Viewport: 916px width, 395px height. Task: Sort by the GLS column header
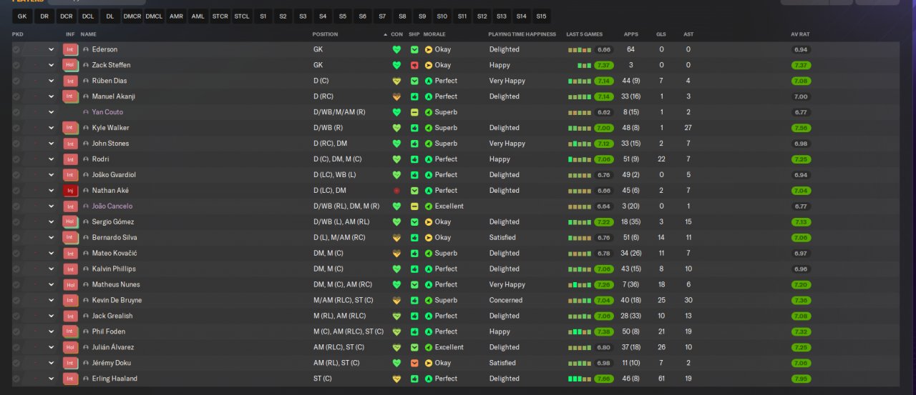pyautogui.click(x=661, y=34)
